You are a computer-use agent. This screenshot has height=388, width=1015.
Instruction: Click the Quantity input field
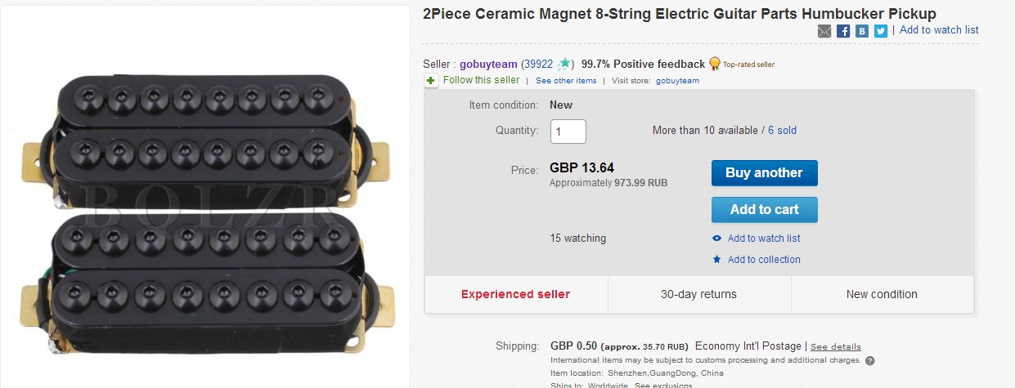tap(568, 131)
